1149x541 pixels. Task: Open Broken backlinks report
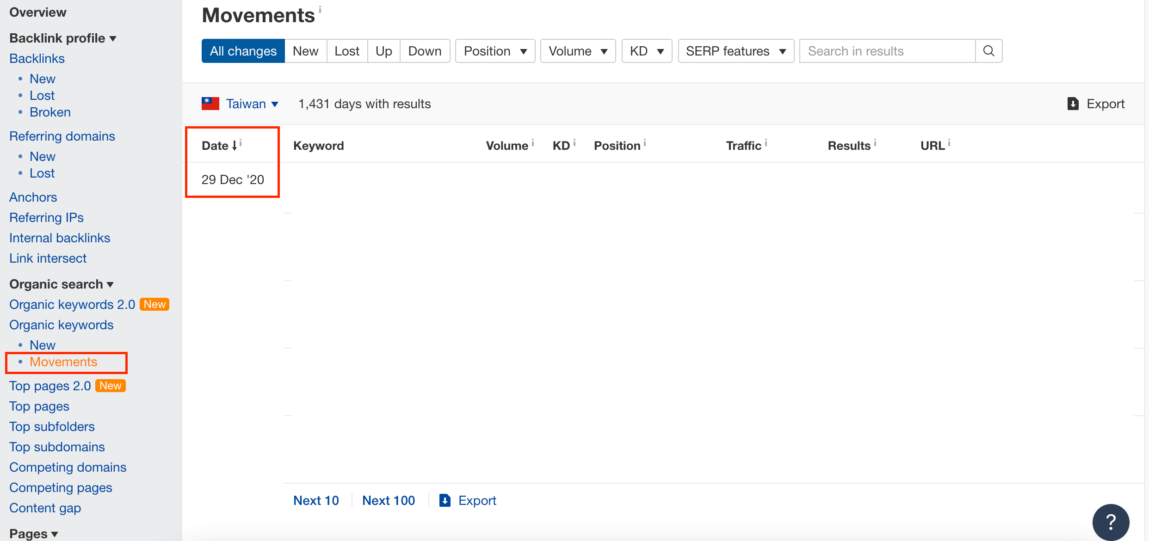pos(50,112)
